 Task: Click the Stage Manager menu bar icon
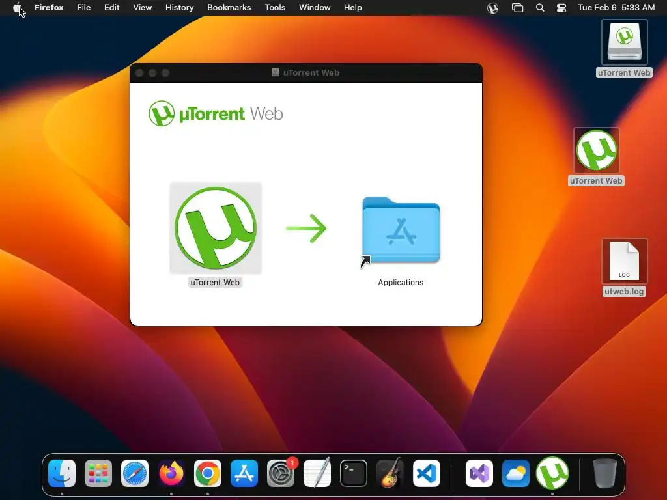517,8
